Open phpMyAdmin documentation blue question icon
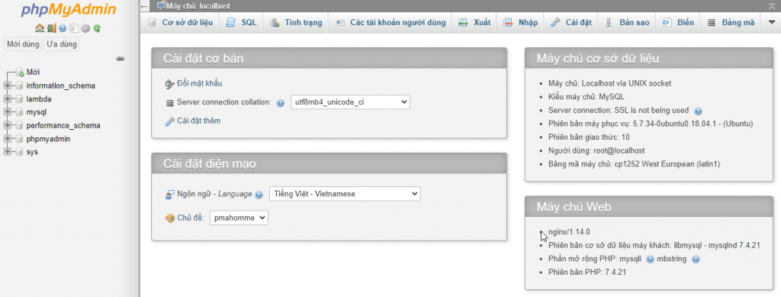The height and width of the screenshot is (297, 781). tap(63, 28)
